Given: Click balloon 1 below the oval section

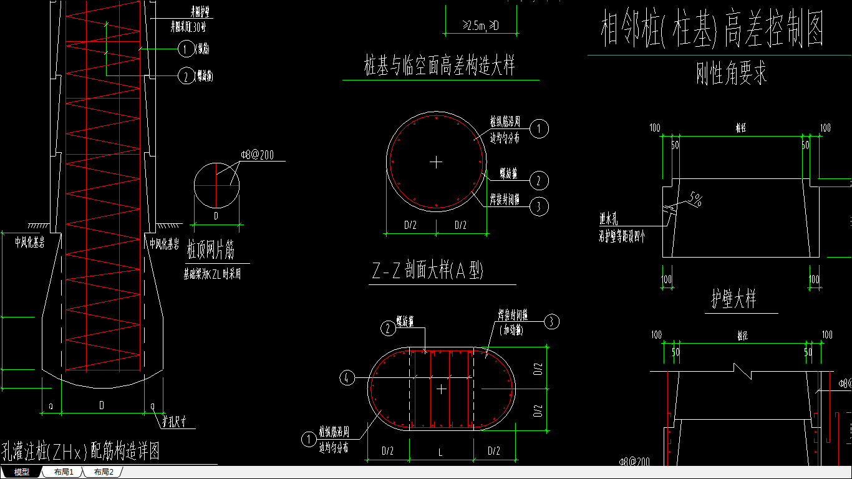Looking at the screenshot, I should coord(309,439).
